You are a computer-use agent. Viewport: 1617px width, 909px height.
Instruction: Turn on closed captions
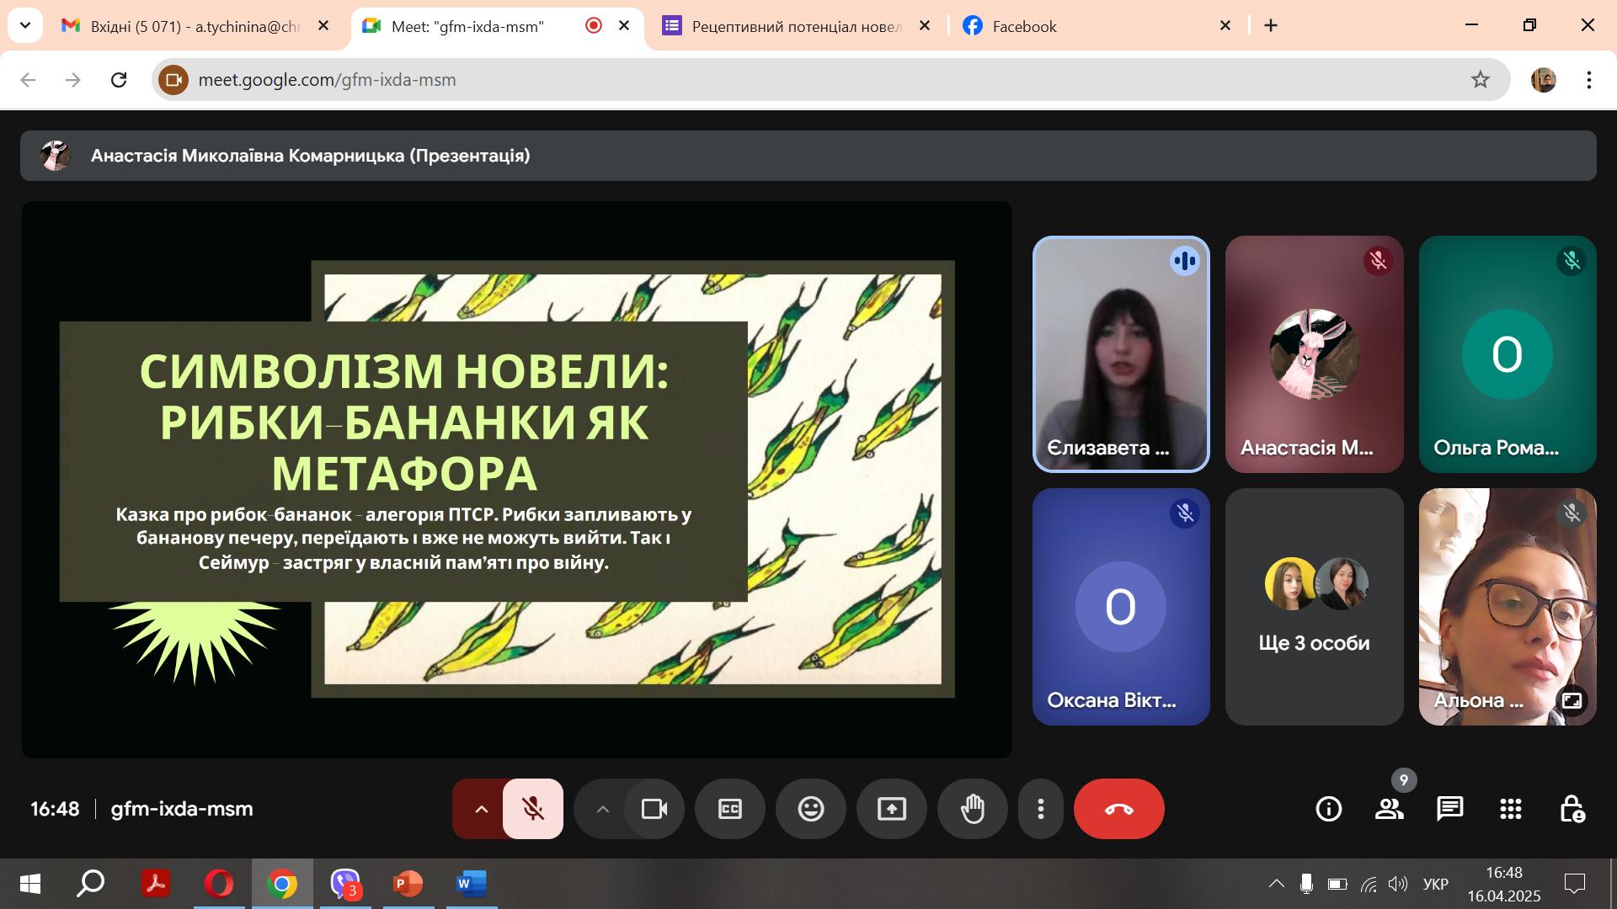[x=730, y=809]
